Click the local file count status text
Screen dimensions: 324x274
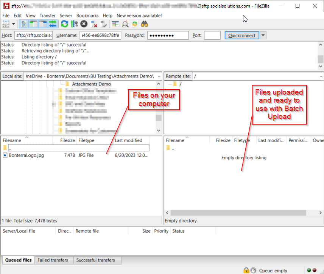pos(30,221)
